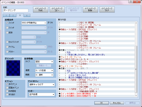Open event page tab 4
This screenshot has height=107, width=142.
(27, 15)
